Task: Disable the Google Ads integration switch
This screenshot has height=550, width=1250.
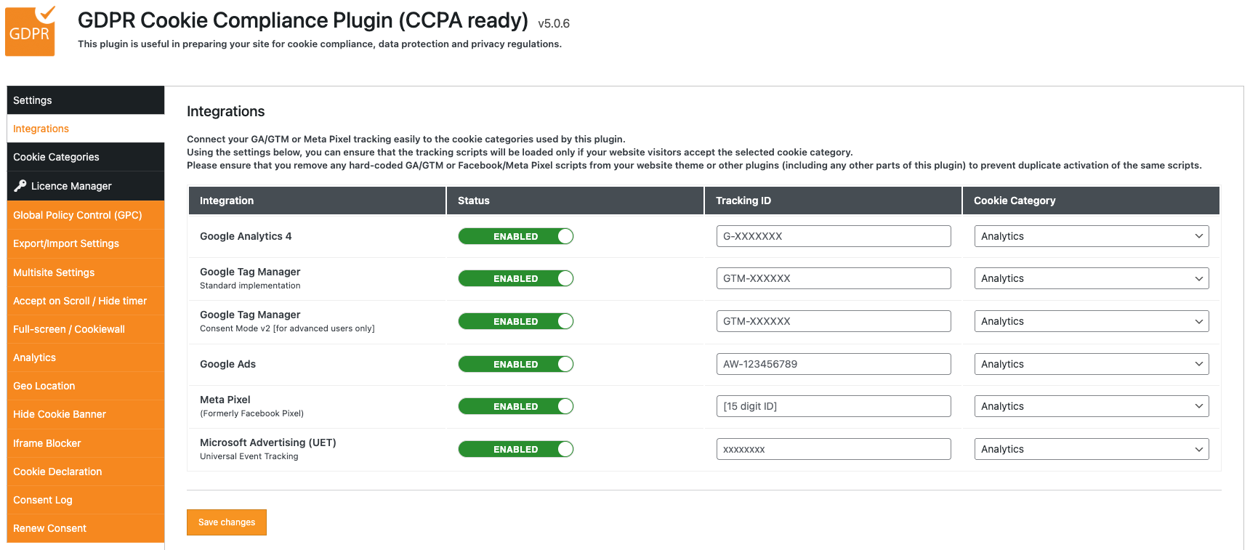Action: click(515, 364)
